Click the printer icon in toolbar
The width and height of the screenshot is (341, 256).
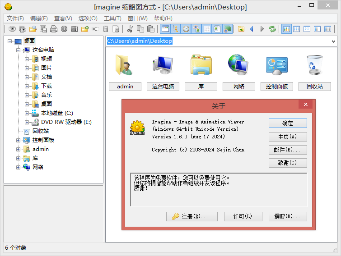[54, 29]
